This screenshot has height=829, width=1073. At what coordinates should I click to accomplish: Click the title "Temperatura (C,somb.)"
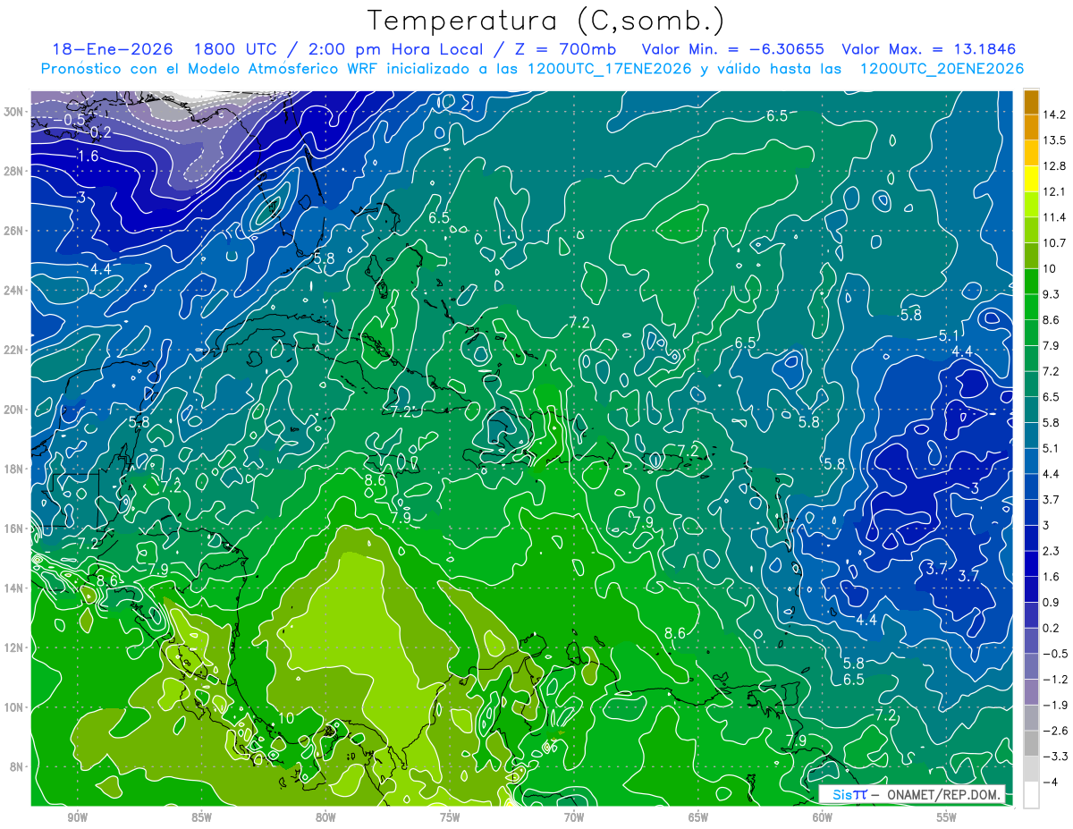tap(546, 21)
